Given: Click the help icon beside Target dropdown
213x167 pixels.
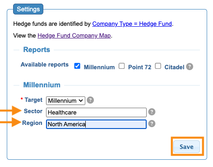Looking at the screenshot, I should tap(90, 100).
